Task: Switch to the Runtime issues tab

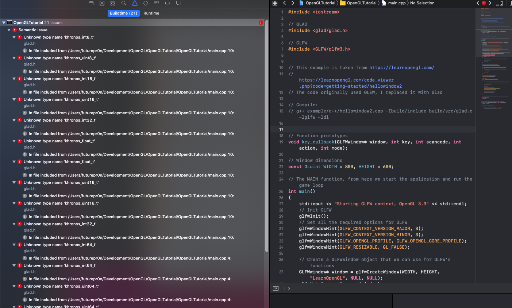Action: pyautogui.click(x=151, y=13)
